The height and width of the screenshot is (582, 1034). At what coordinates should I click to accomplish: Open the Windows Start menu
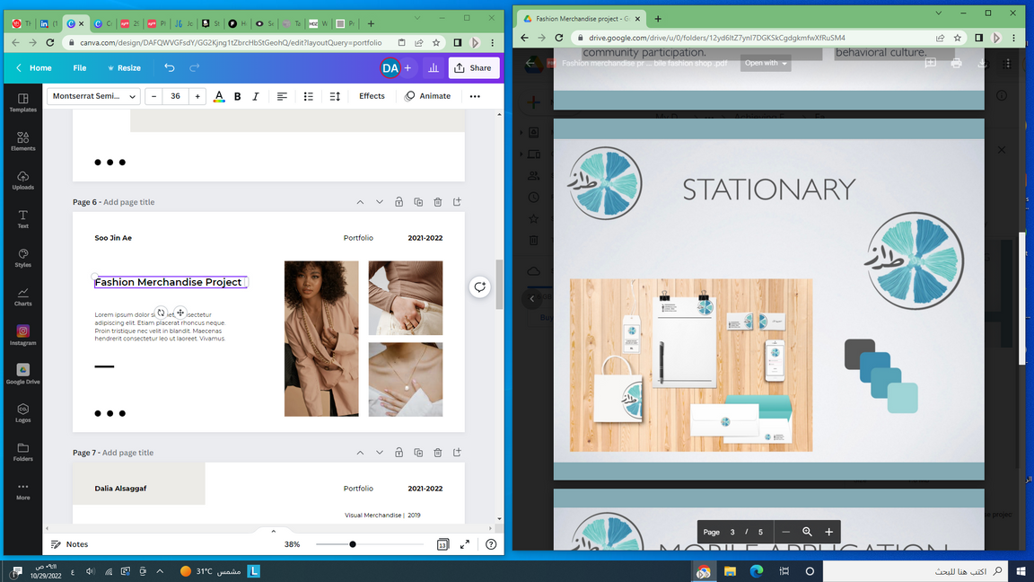[1021, 571]
